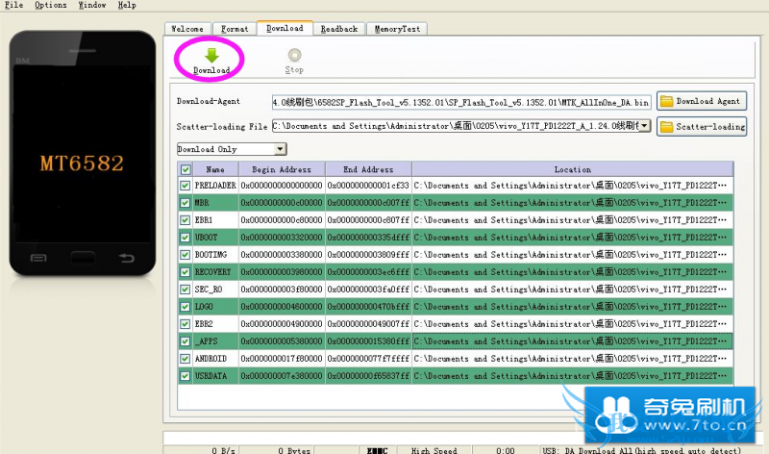The image size is (769, 454).
Task: Uncheck the PRELOADER partition checkbox
Action: coord(185,185)
